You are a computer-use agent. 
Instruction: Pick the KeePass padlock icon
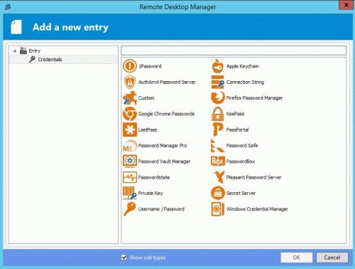pyautogui.click(x=217, y=114)
